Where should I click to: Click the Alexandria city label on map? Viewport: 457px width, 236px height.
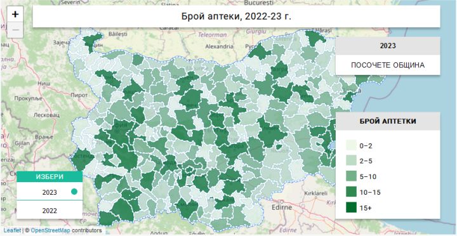(220, 46)
